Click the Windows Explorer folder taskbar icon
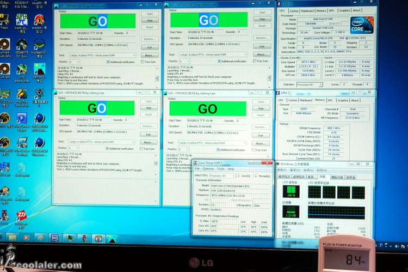 point(12,238)
